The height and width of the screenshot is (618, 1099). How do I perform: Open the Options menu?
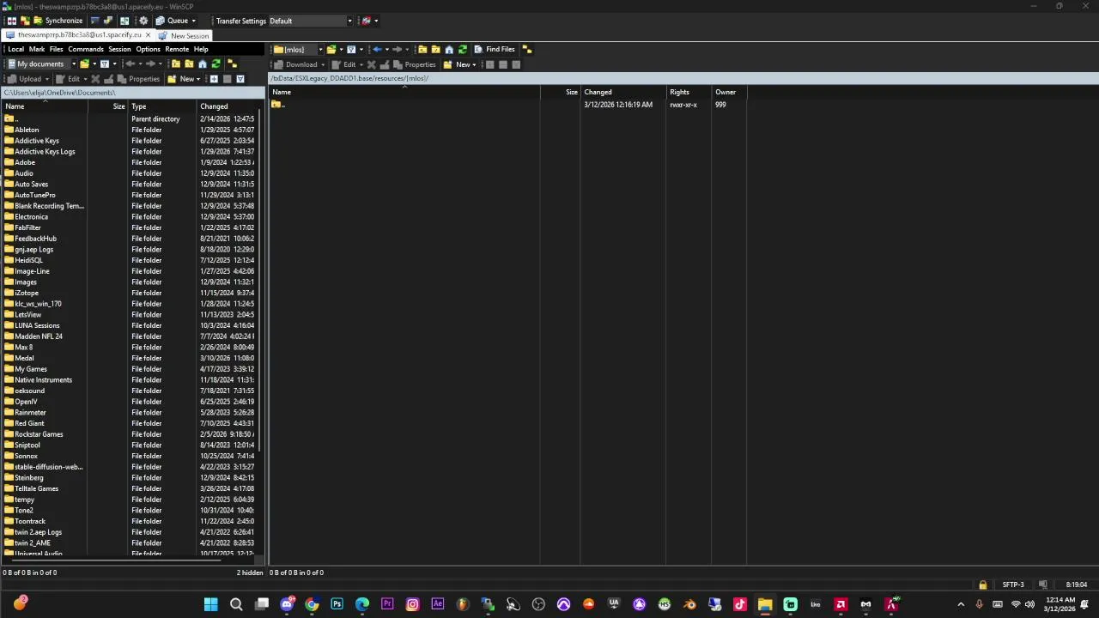coord(148,49)
